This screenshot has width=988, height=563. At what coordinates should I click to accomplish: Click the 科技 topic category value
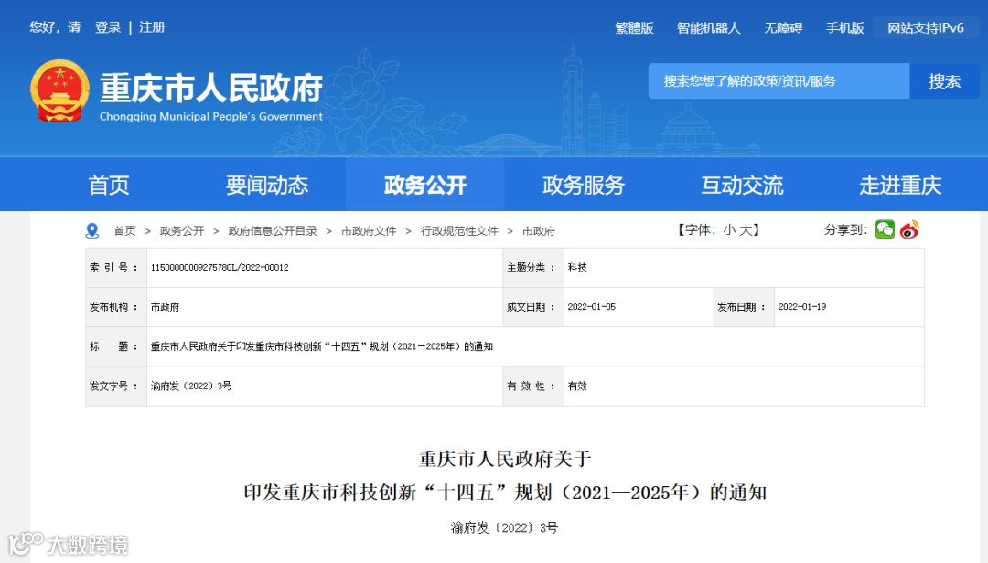click(x=577, y=268)
